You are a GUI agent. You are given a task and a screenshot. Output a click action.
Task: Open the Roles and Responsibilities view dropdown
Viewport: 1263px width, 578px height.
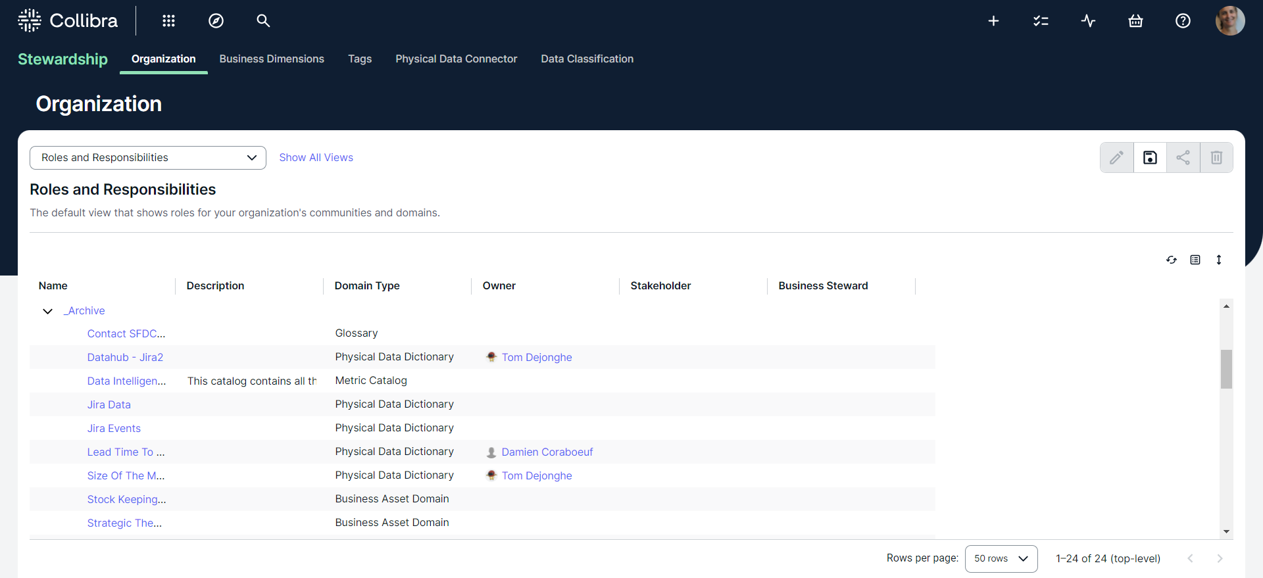pos(148,158)
